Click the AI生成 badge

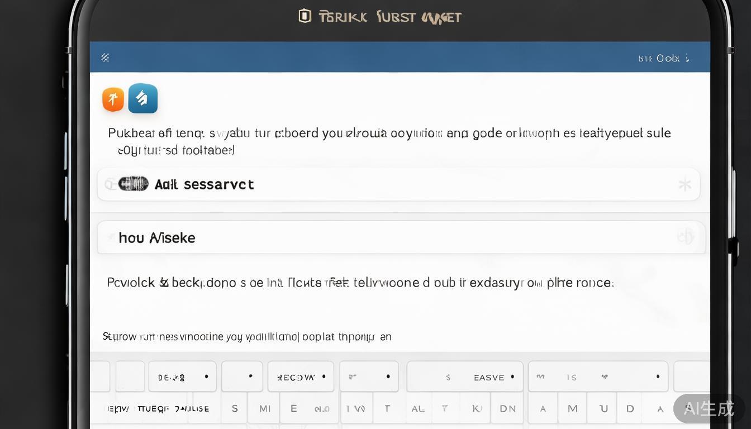pyautogui.click(x=709, y=409)
